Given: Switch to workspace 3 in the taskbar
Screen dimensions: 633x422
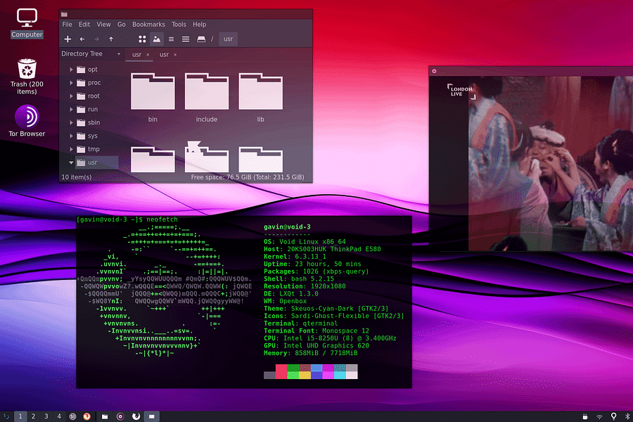Looking at the screenshot, I should 45,416.
